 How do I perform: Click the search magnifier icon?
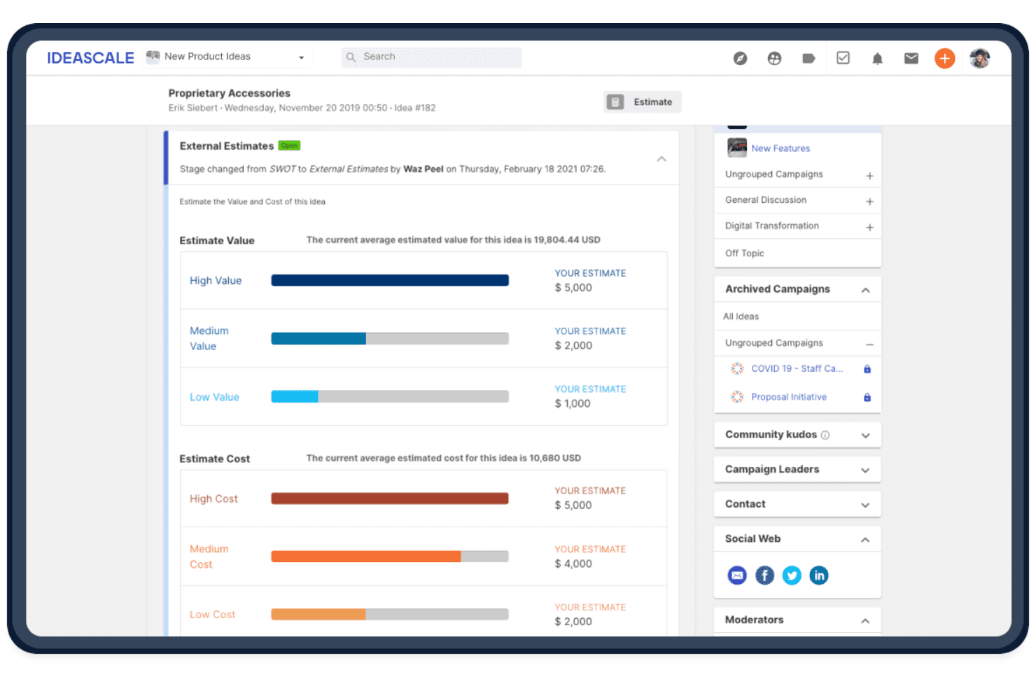tap(351, 57)
